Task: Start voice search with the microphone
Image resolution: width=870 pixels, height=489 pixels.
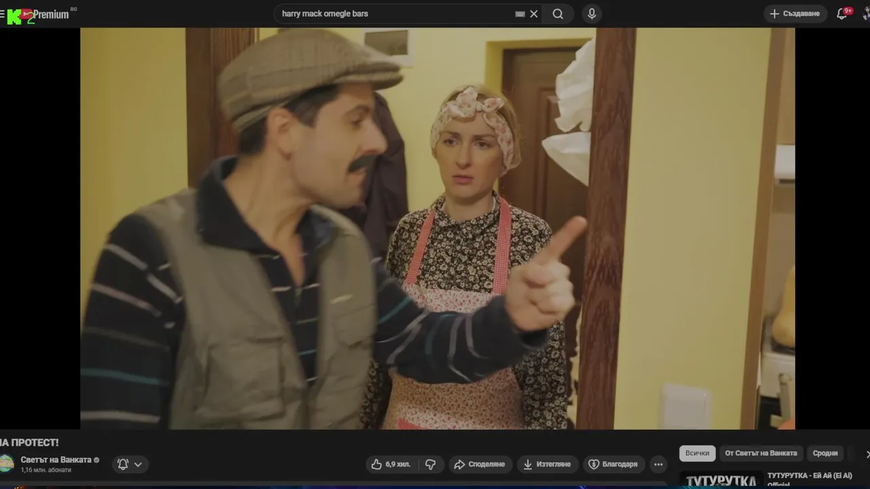Action: click(x=591, y=14)
